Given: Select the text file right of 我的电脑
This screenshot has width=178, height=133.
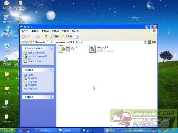Looking at the screenshot, I should (x=20, y=19).
